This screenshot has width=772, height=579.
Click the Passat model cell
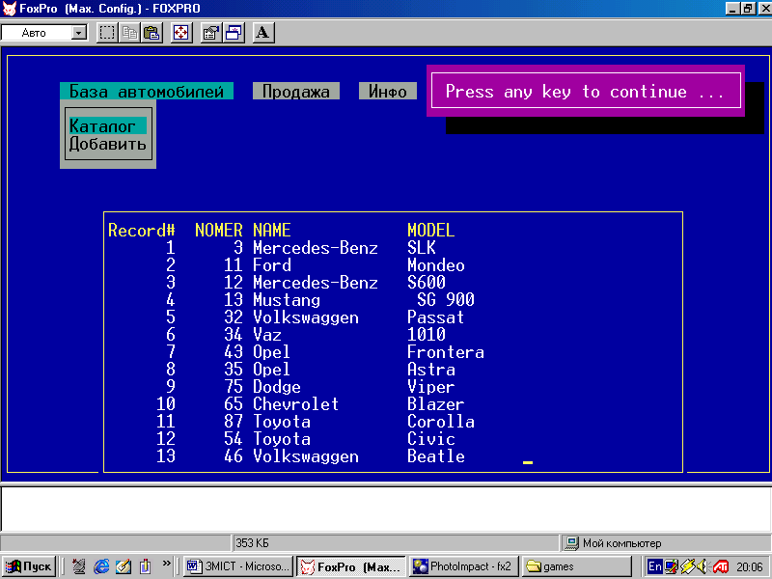click(x=436, y=317)
